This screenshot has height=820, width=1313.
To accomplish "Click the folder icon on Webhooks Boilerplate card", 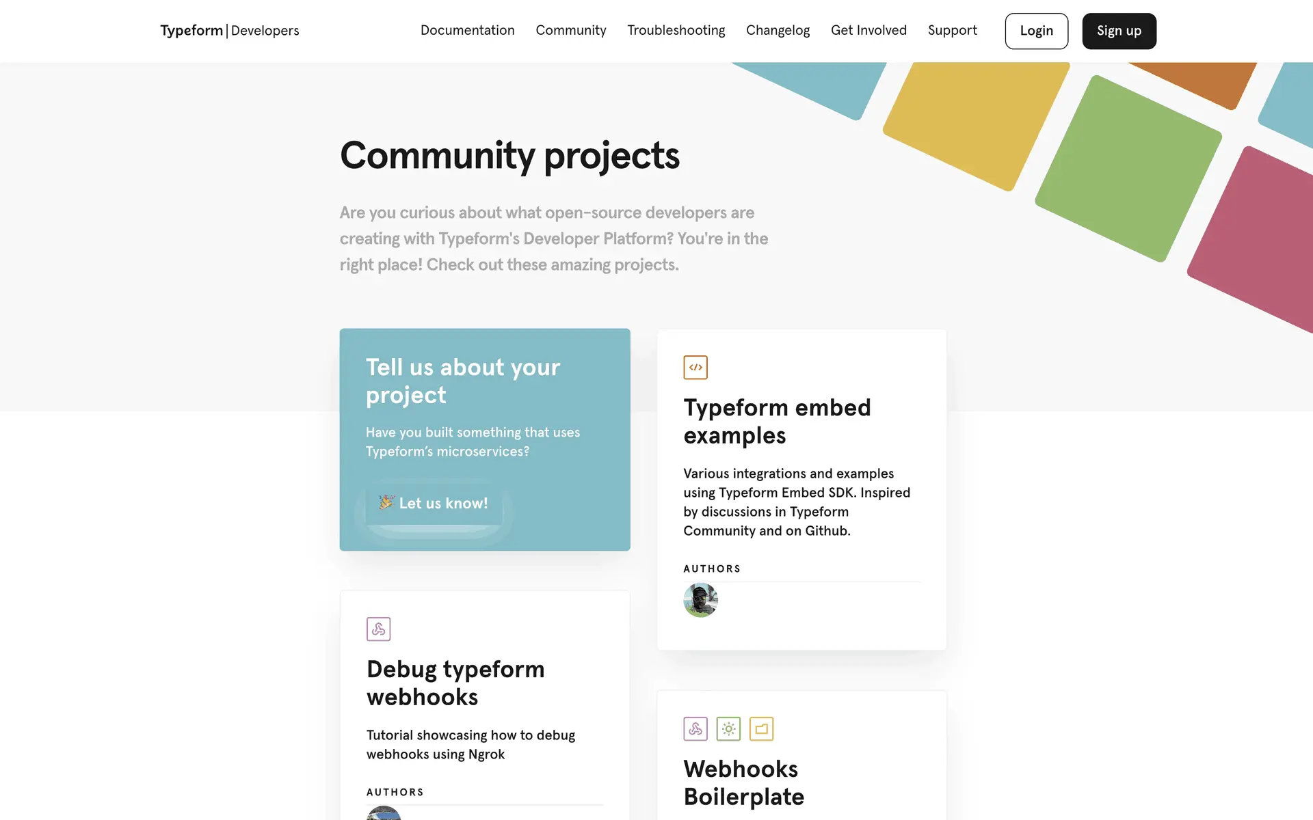I will coord(761,729).
